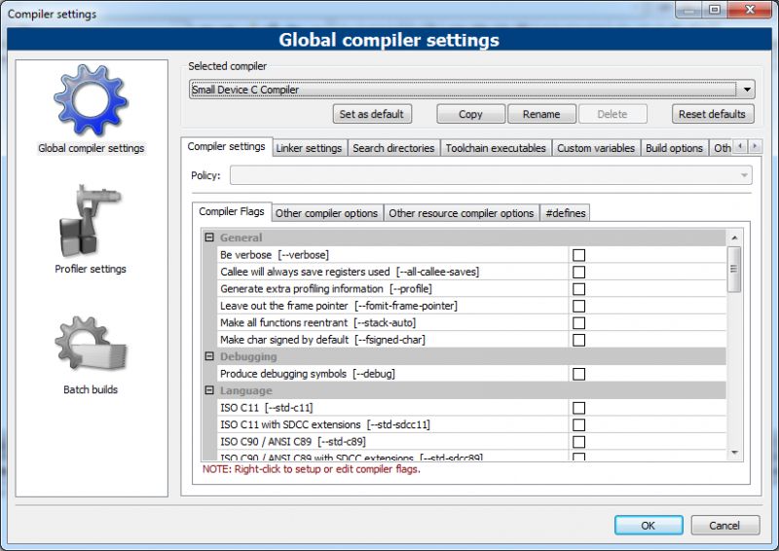779x551 pixels.
Task: Open Batch builds gear icon
Action: point(91,344)
